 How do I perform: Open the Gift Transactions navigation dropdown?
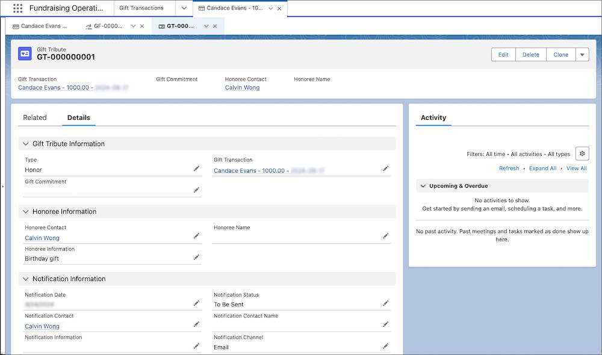click(x=184, y=8)
